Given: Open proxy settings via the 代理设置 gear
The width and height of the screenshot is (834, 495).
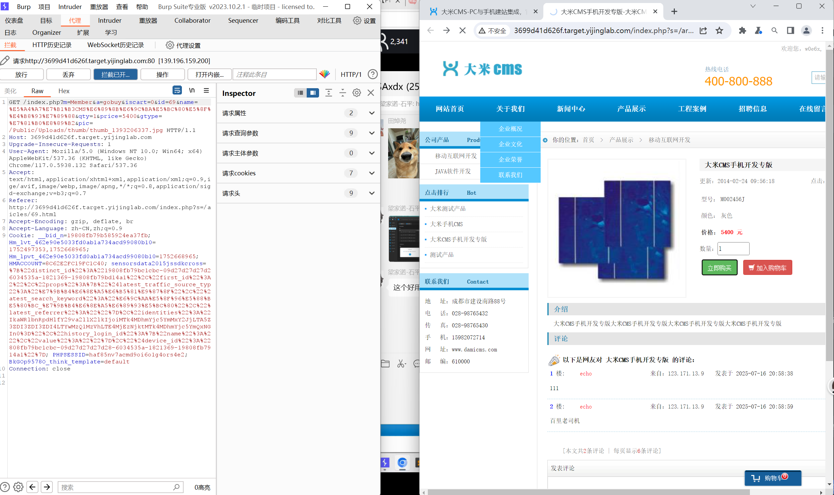Looking at the screenshot, I should point(170,45).
